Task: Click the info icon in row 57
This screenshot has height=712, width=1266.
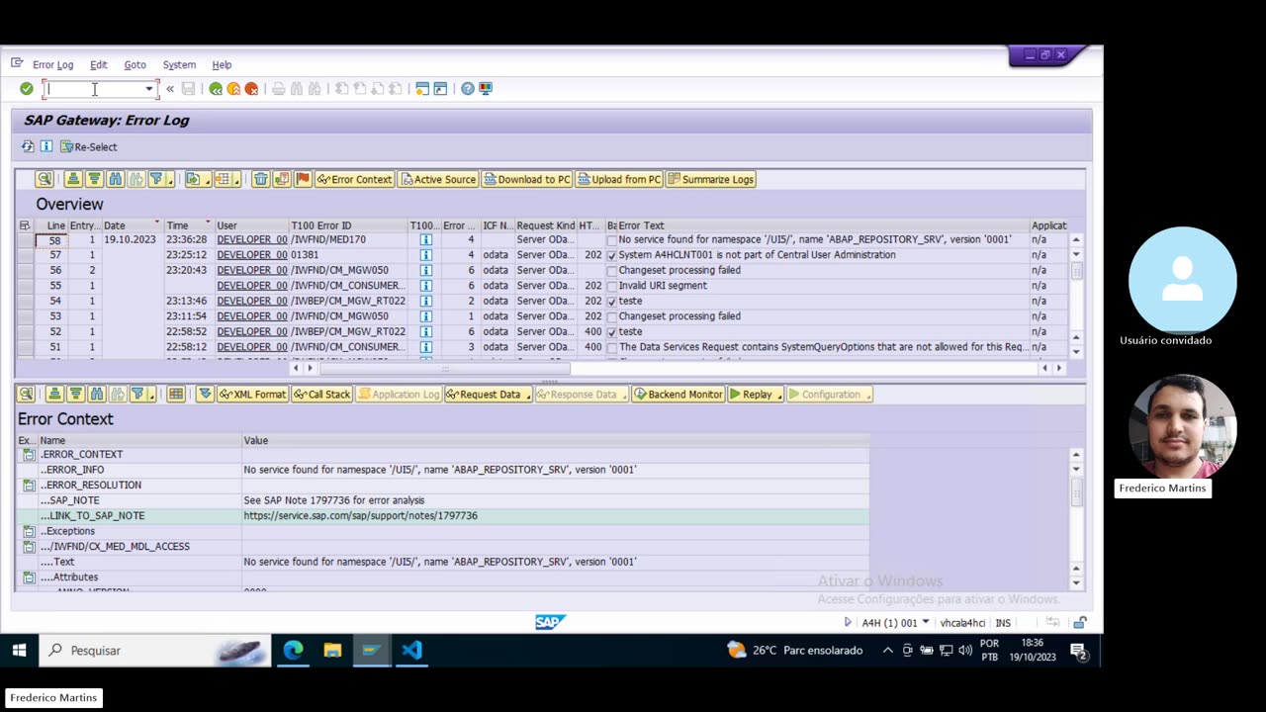Action: (425, 255)
